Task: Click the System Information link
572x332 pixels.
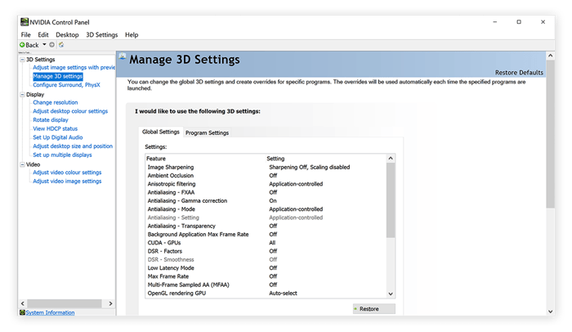Action: click(50, 312)
